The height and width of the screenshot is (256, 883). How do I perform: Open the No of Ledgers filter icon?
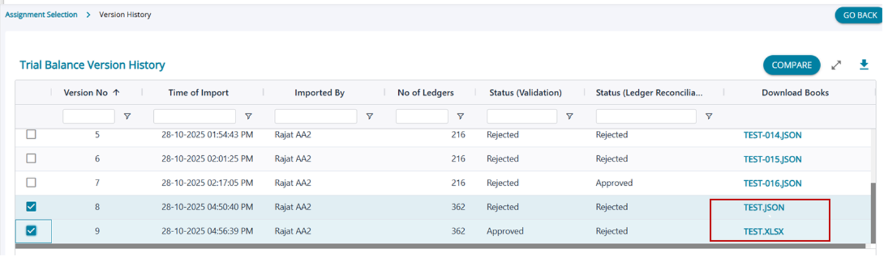pyautogui.click(x=460, y=116)
